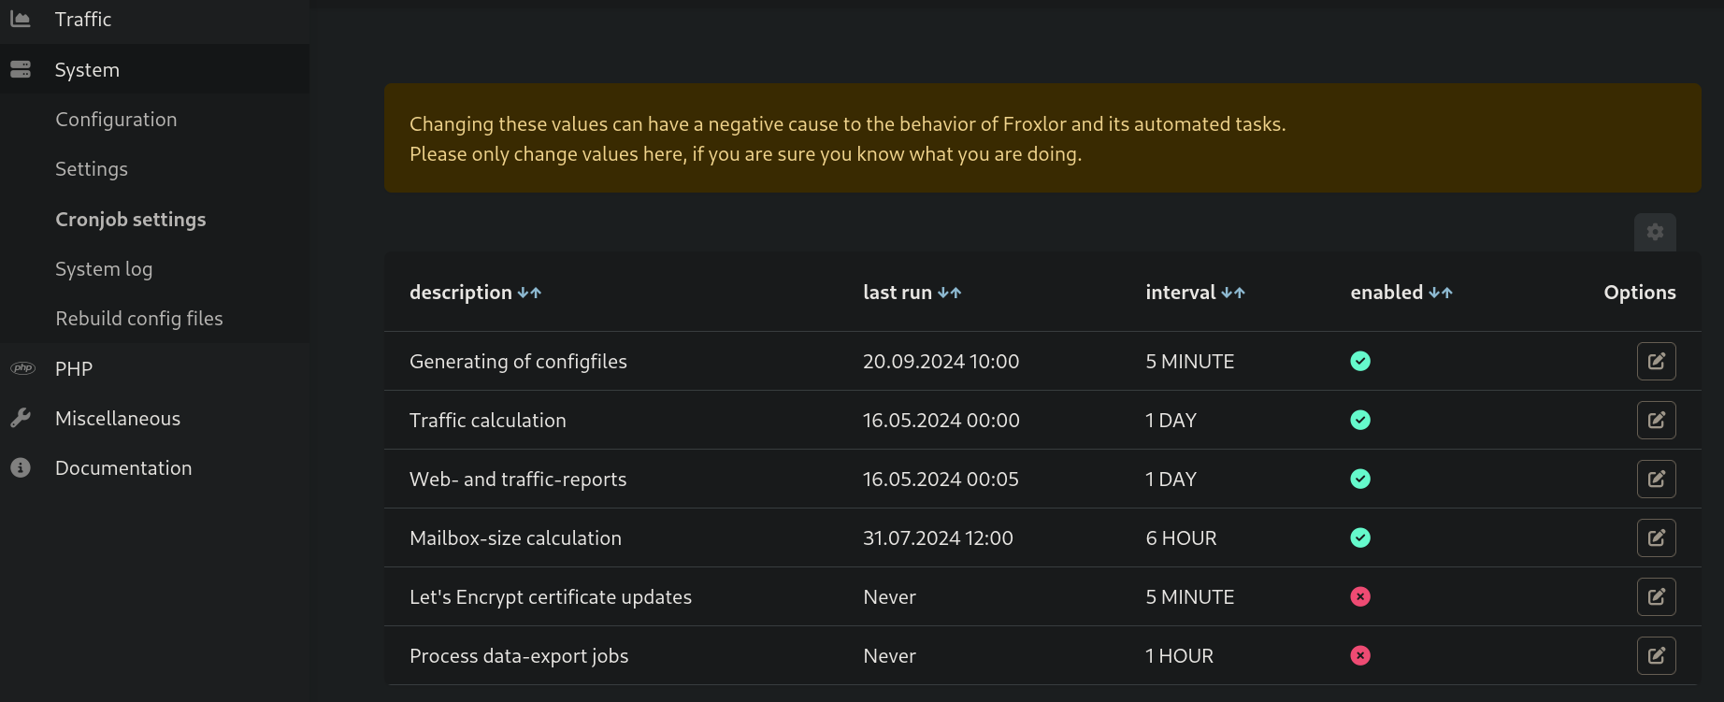Click 'Never' in Process data-export row
The image size is (1724, 702).
click(x=889, y=655)
